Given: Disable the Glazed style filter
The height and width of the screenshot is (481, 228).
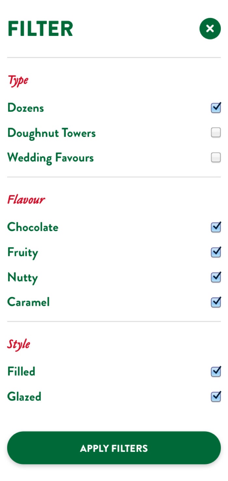Looking at the screenshot, I should (216, 397).
